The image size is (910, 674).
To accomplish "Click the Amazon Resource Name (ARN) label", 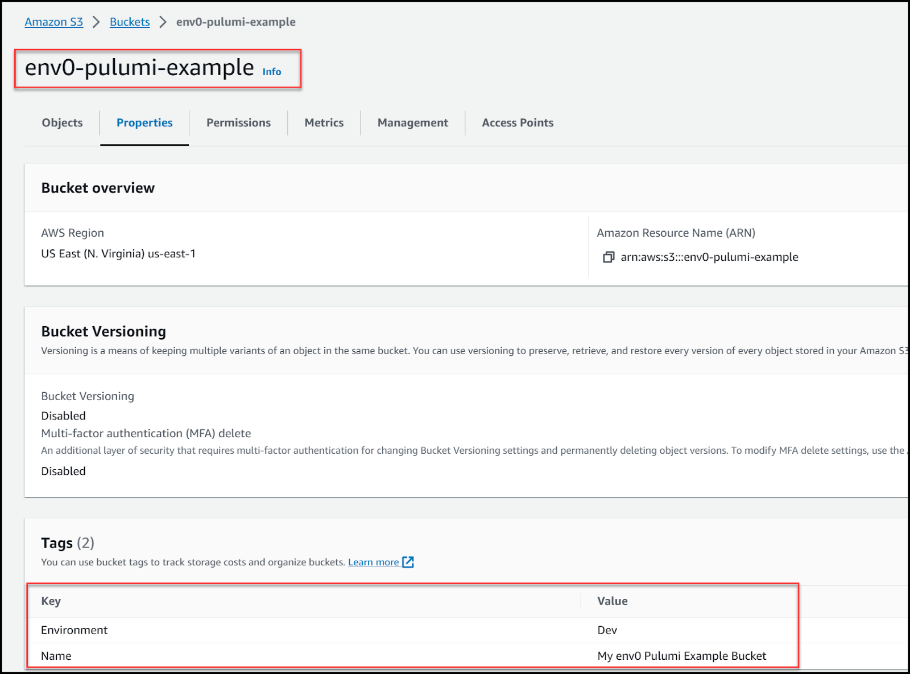I will [x=676, y=233].
